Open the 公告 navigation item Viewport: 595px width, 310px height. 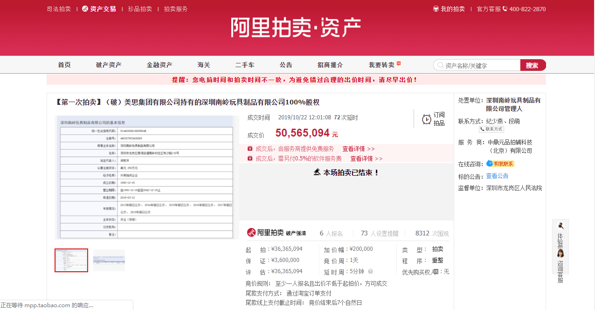tap(286, 65)
